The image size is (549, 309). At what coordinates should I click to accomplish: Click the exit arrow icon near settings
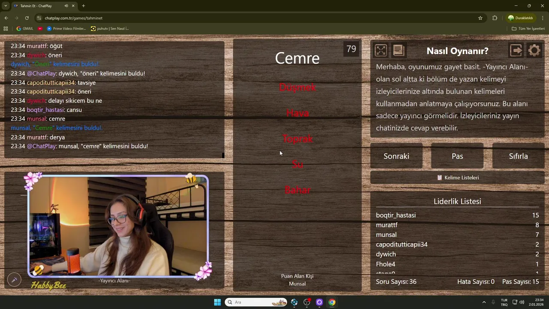coord(516,51)
